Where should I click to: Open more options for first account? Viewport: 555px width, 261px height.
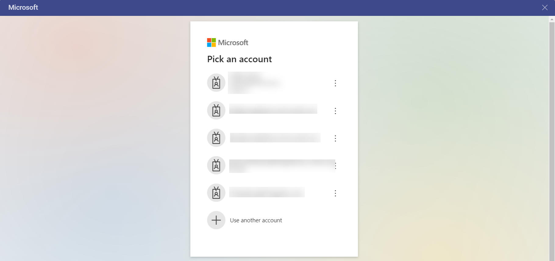(x=335, y=83)
